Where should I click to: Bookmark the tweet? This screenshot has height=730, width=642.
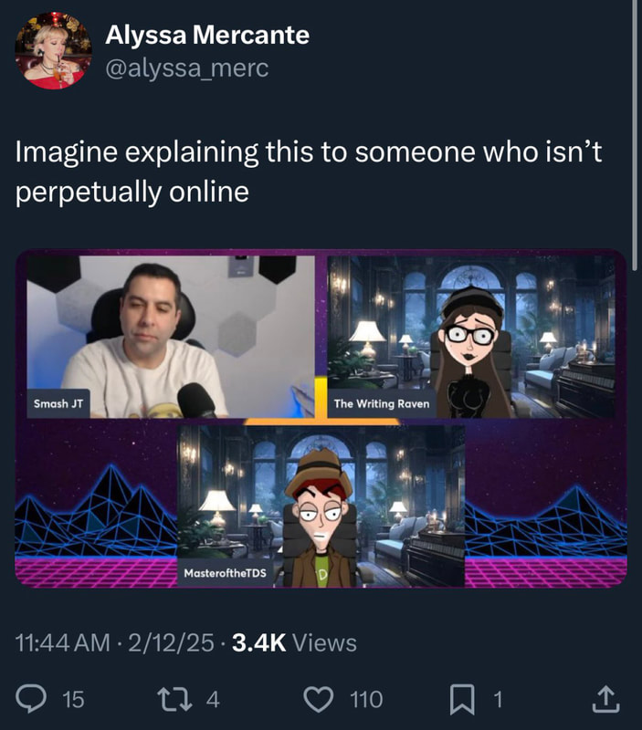(462, 699)
